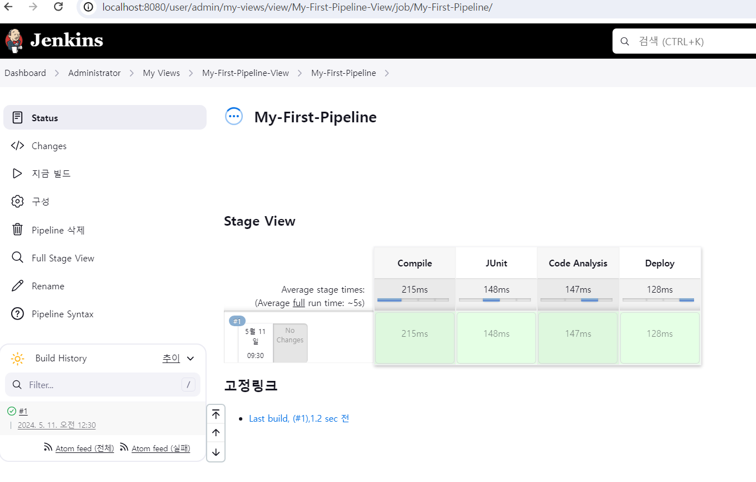Image resolution: width=756 pixels, height=482 pixels.
Task: Open the Full Stage View menu item
Action: pos(63,258)
